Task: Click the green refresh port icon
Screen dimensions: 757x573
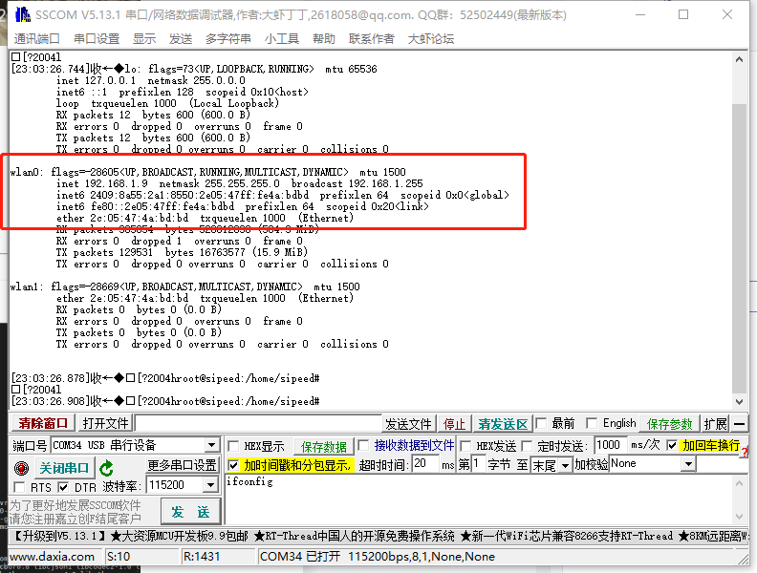Action: (x=107, y=468)
